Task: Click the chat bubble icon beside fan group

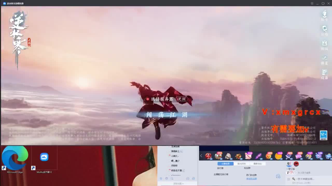Action: (x=278, y=176)
